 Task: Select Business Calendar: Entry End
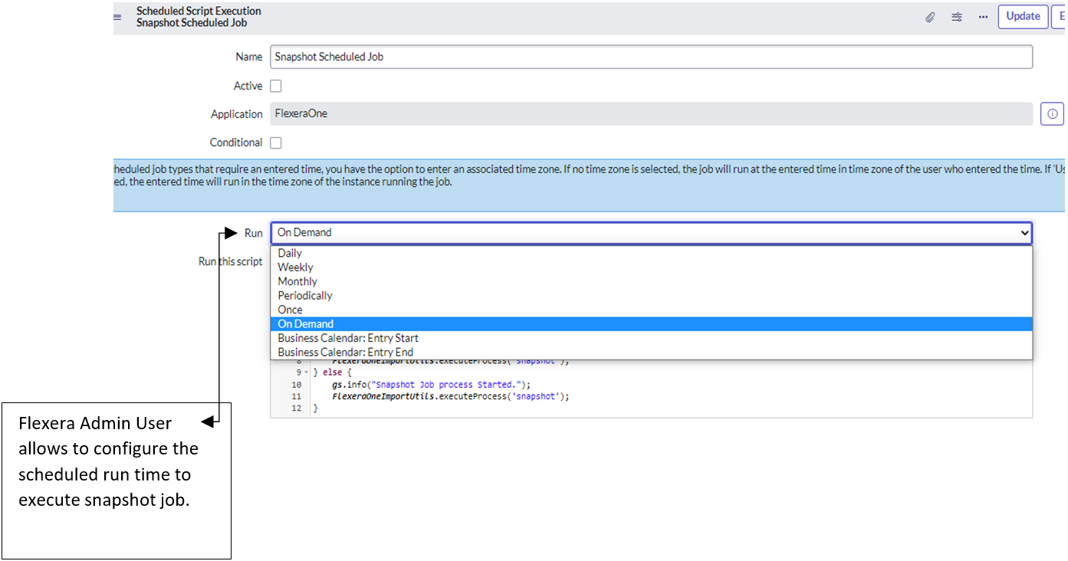point(345,353)
